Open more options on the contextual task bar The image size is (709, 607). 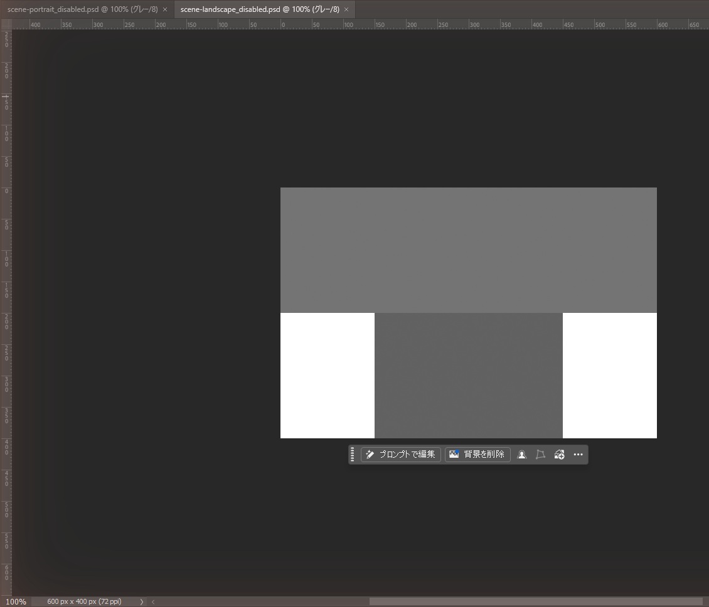pyautogui.click(x=578, y=454)
